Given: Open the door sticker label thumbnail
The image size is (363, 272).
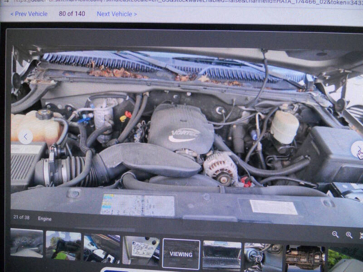Looking at the screenshot, I should click(x=141, y=251).
